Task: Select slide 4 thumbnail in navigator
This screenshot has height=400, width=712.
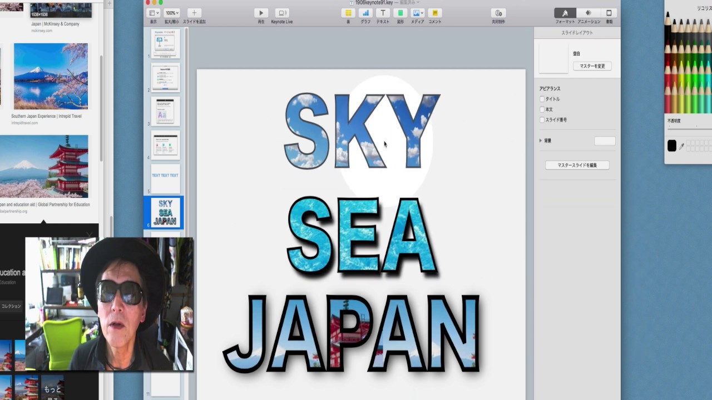Action: pos(165,145)
